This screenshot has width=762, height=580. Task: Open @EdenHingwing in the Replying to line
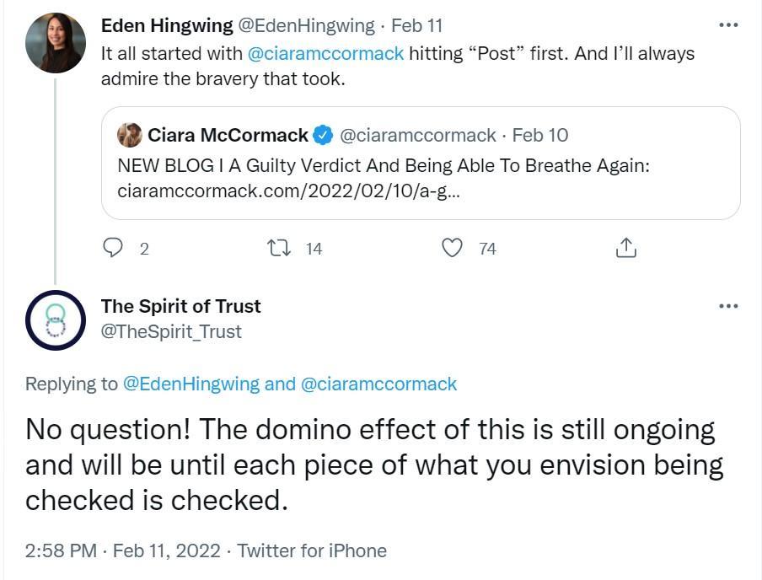pos(191,384)
